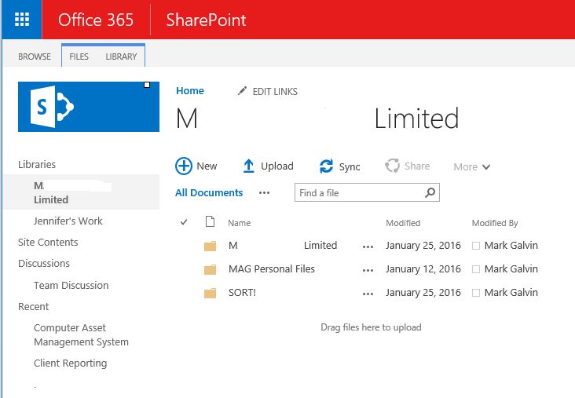Toggle select-all checkmark in the header

pos(184,222)
